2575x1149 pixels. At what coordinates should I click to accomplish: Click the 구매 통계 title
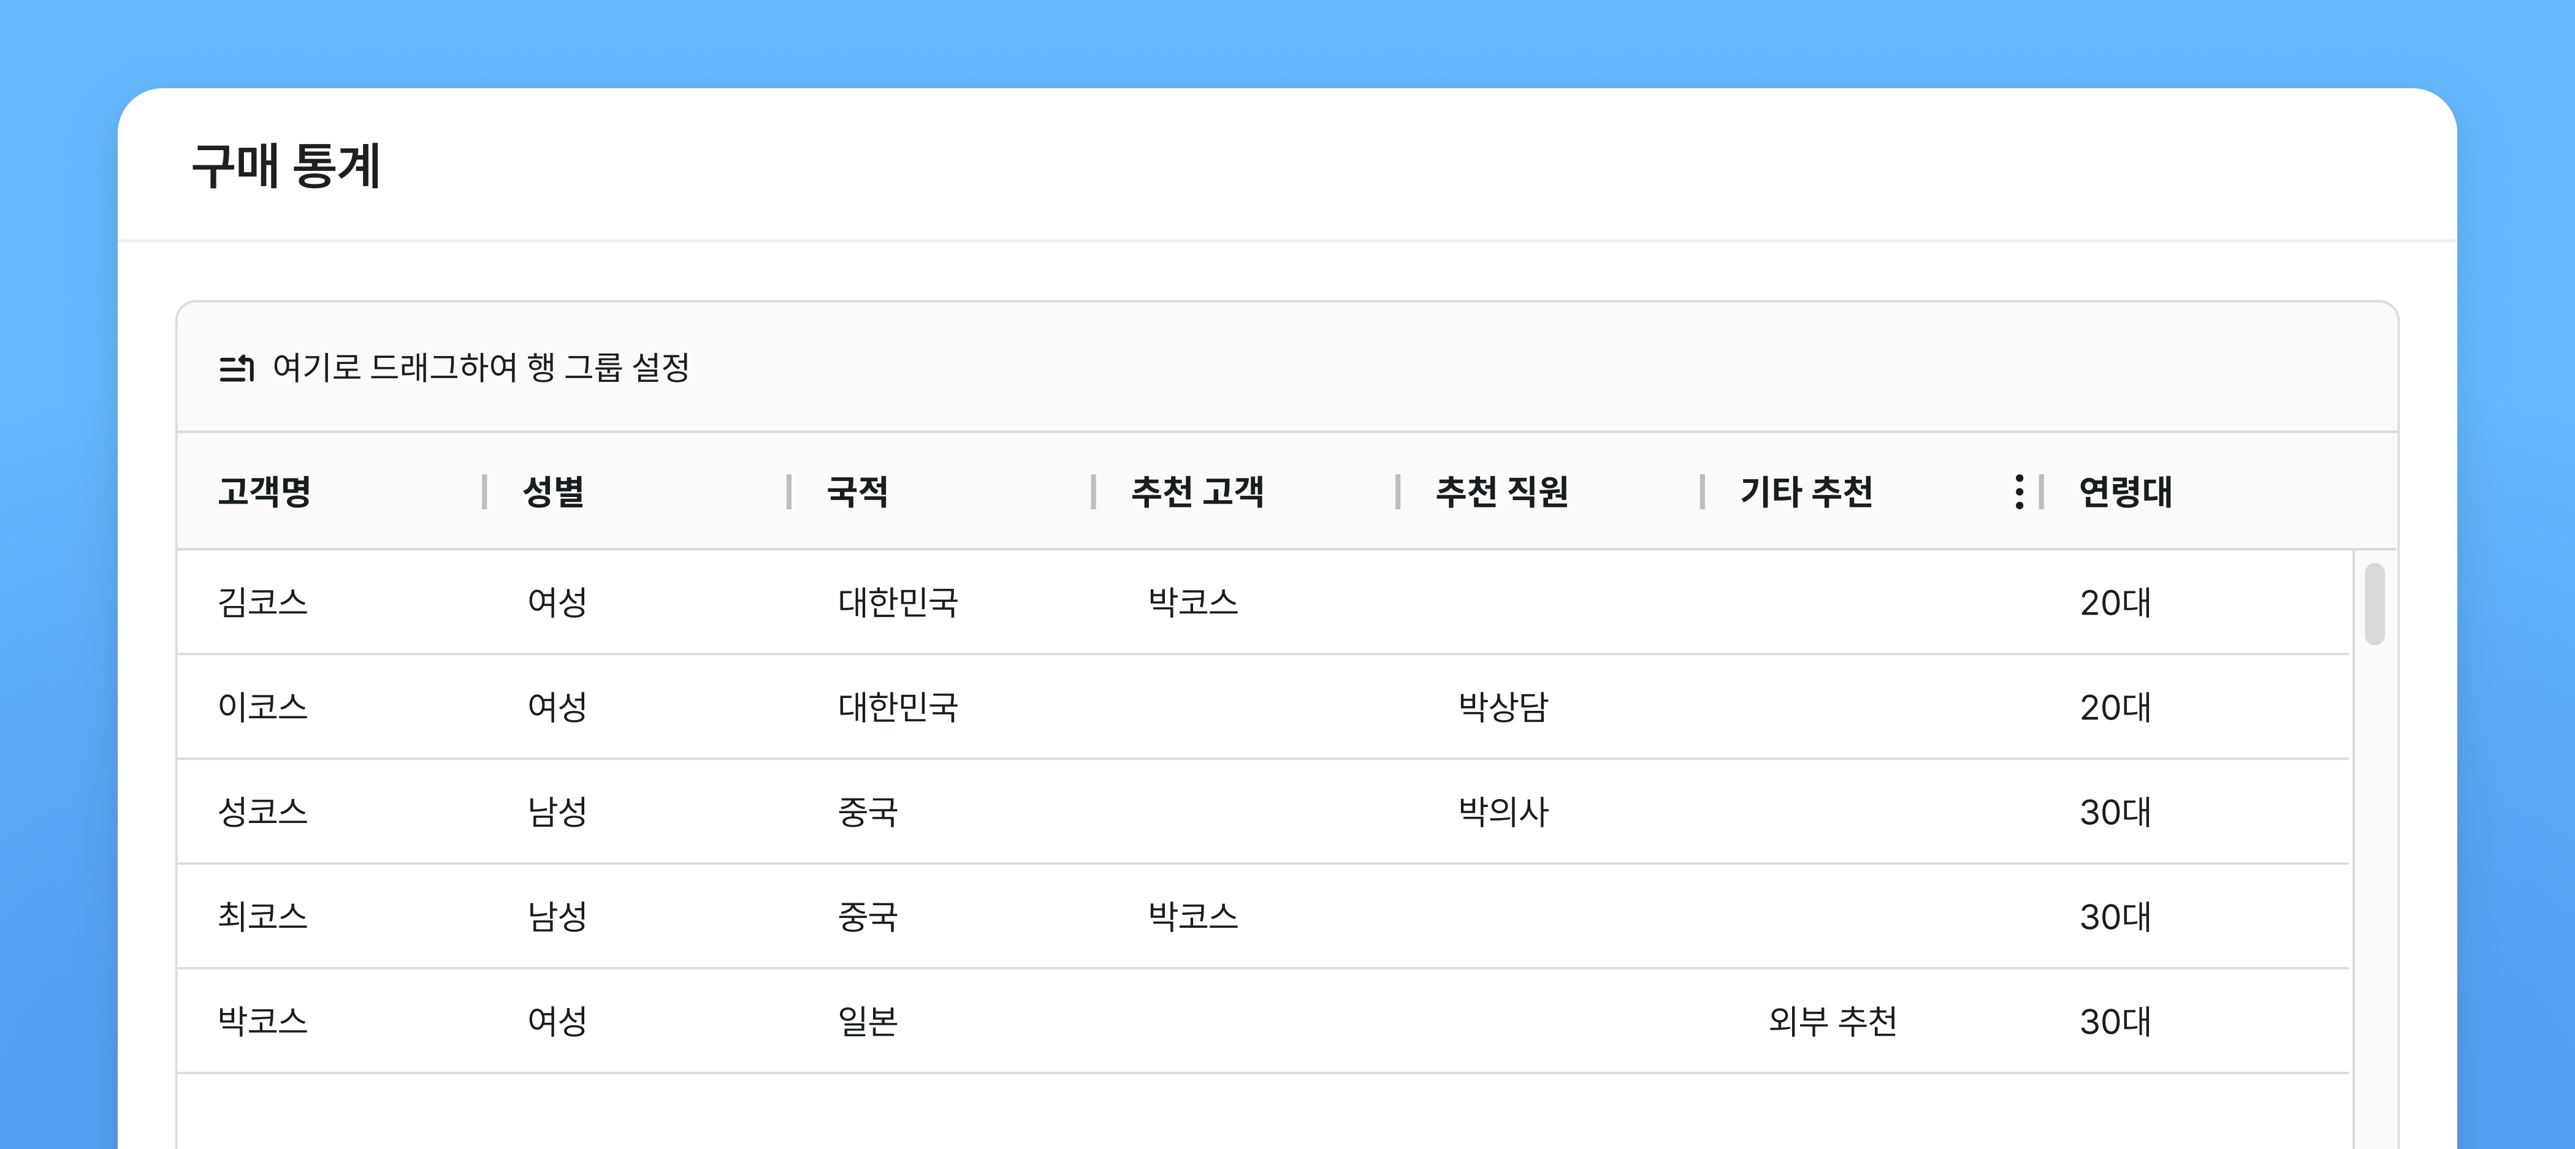286,166
